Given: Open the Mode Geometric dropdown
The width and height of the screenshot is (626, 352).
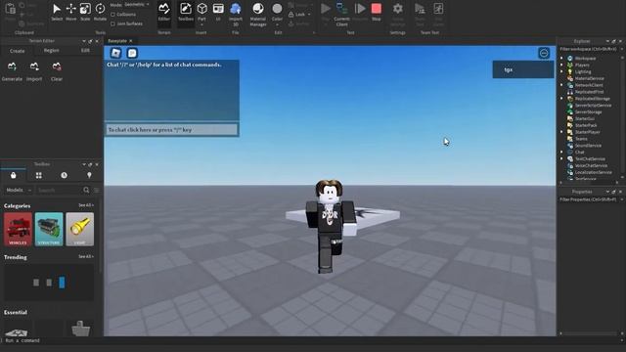Looking at the screenshot, I should tap(137, 4).
